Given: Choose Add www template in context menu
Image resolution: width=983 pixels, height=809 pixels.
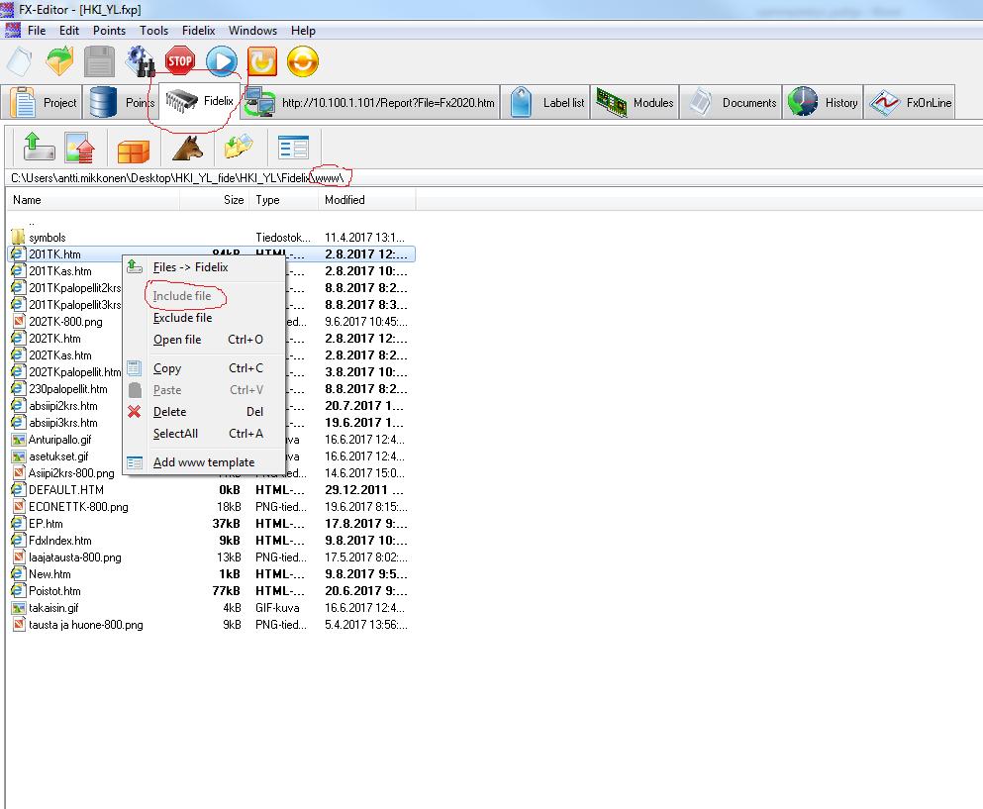Looking at the screenshot, I should (x=204, y=462).
